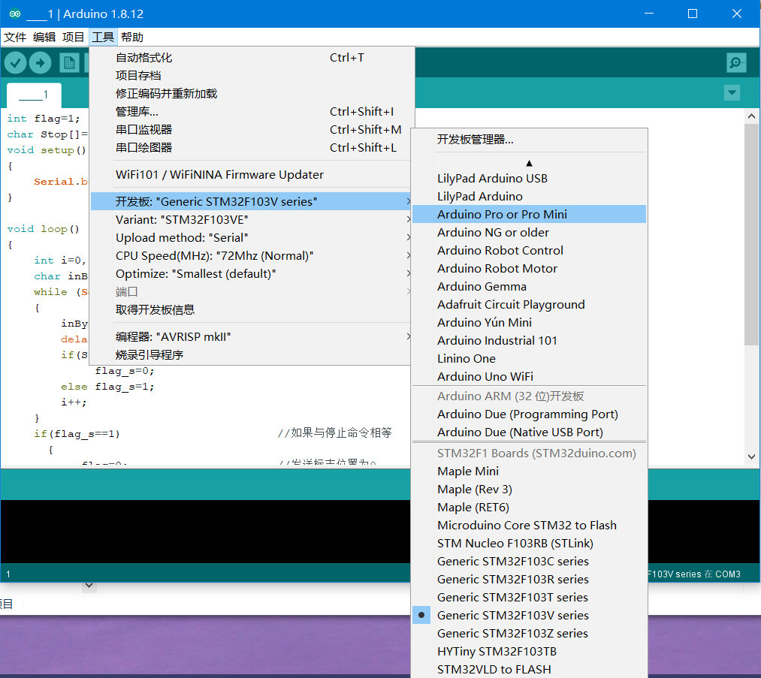Pick Arduino Due (Native USB Port)
Image resolution: width=761 pixels, height=678 pixels.
click(529, 432)
